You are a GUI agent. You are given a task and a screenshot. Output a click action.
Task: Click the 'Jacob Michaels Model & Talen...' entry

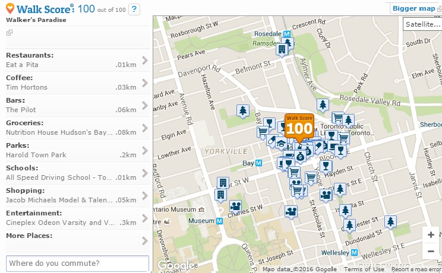59,200
